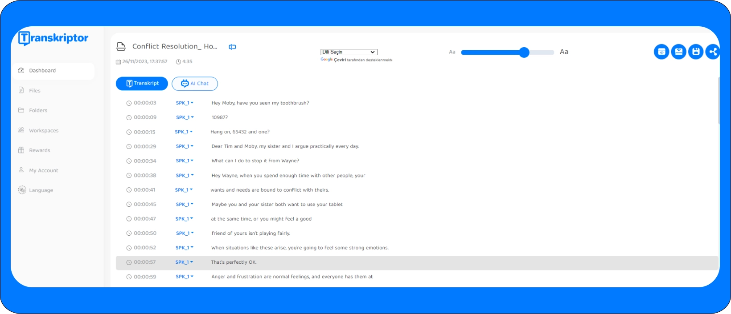Image resolution: width=731 pixels, height=314 pixels.
Task: Click the transcript vertical scrollbar
Action: click(719, 101)
